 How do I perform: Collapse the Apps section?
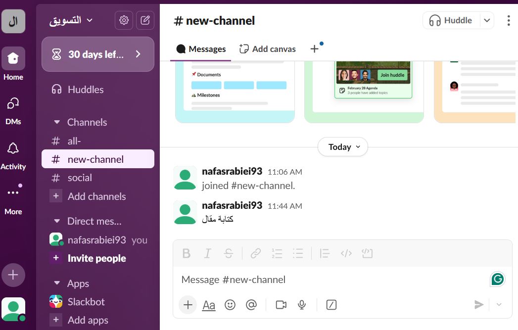pos(57,283)
